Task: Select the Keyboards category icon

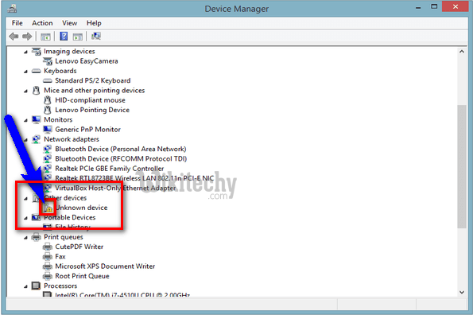Action: (37, 71)
